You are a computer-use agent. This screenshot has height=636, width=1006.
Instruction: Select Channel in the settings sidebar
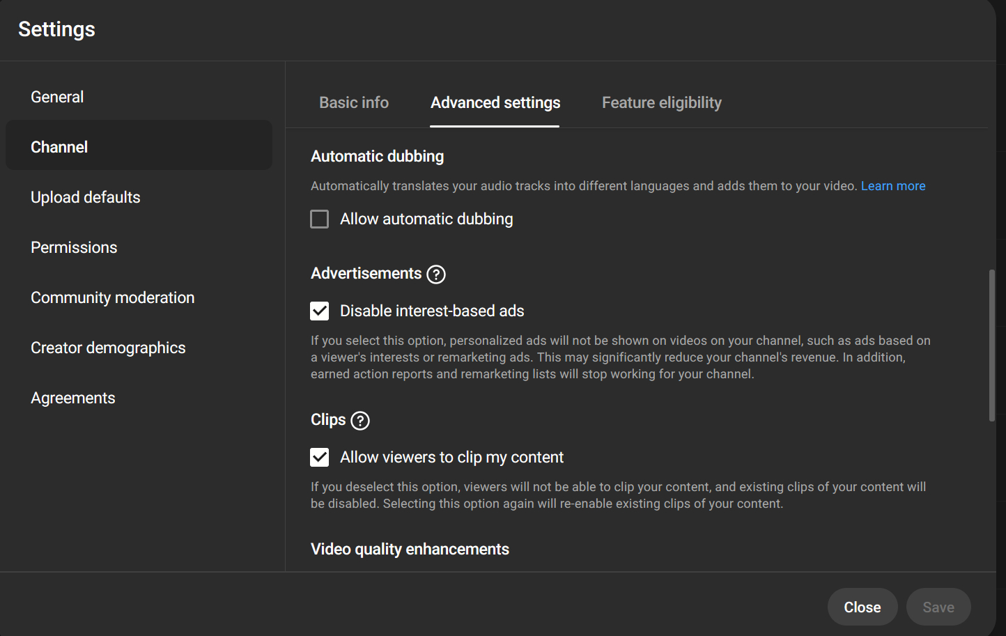click(59, 148)
